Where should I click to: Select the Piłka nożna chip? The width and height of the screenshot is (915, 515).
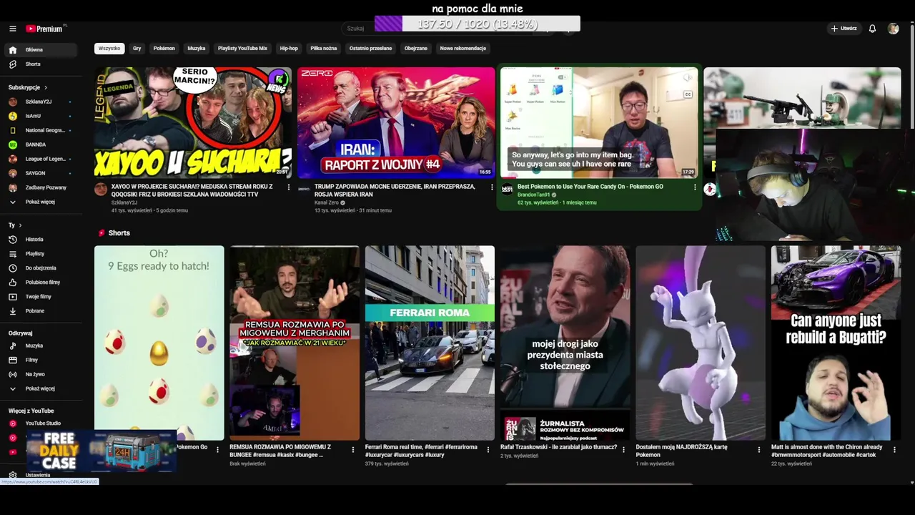323,49
